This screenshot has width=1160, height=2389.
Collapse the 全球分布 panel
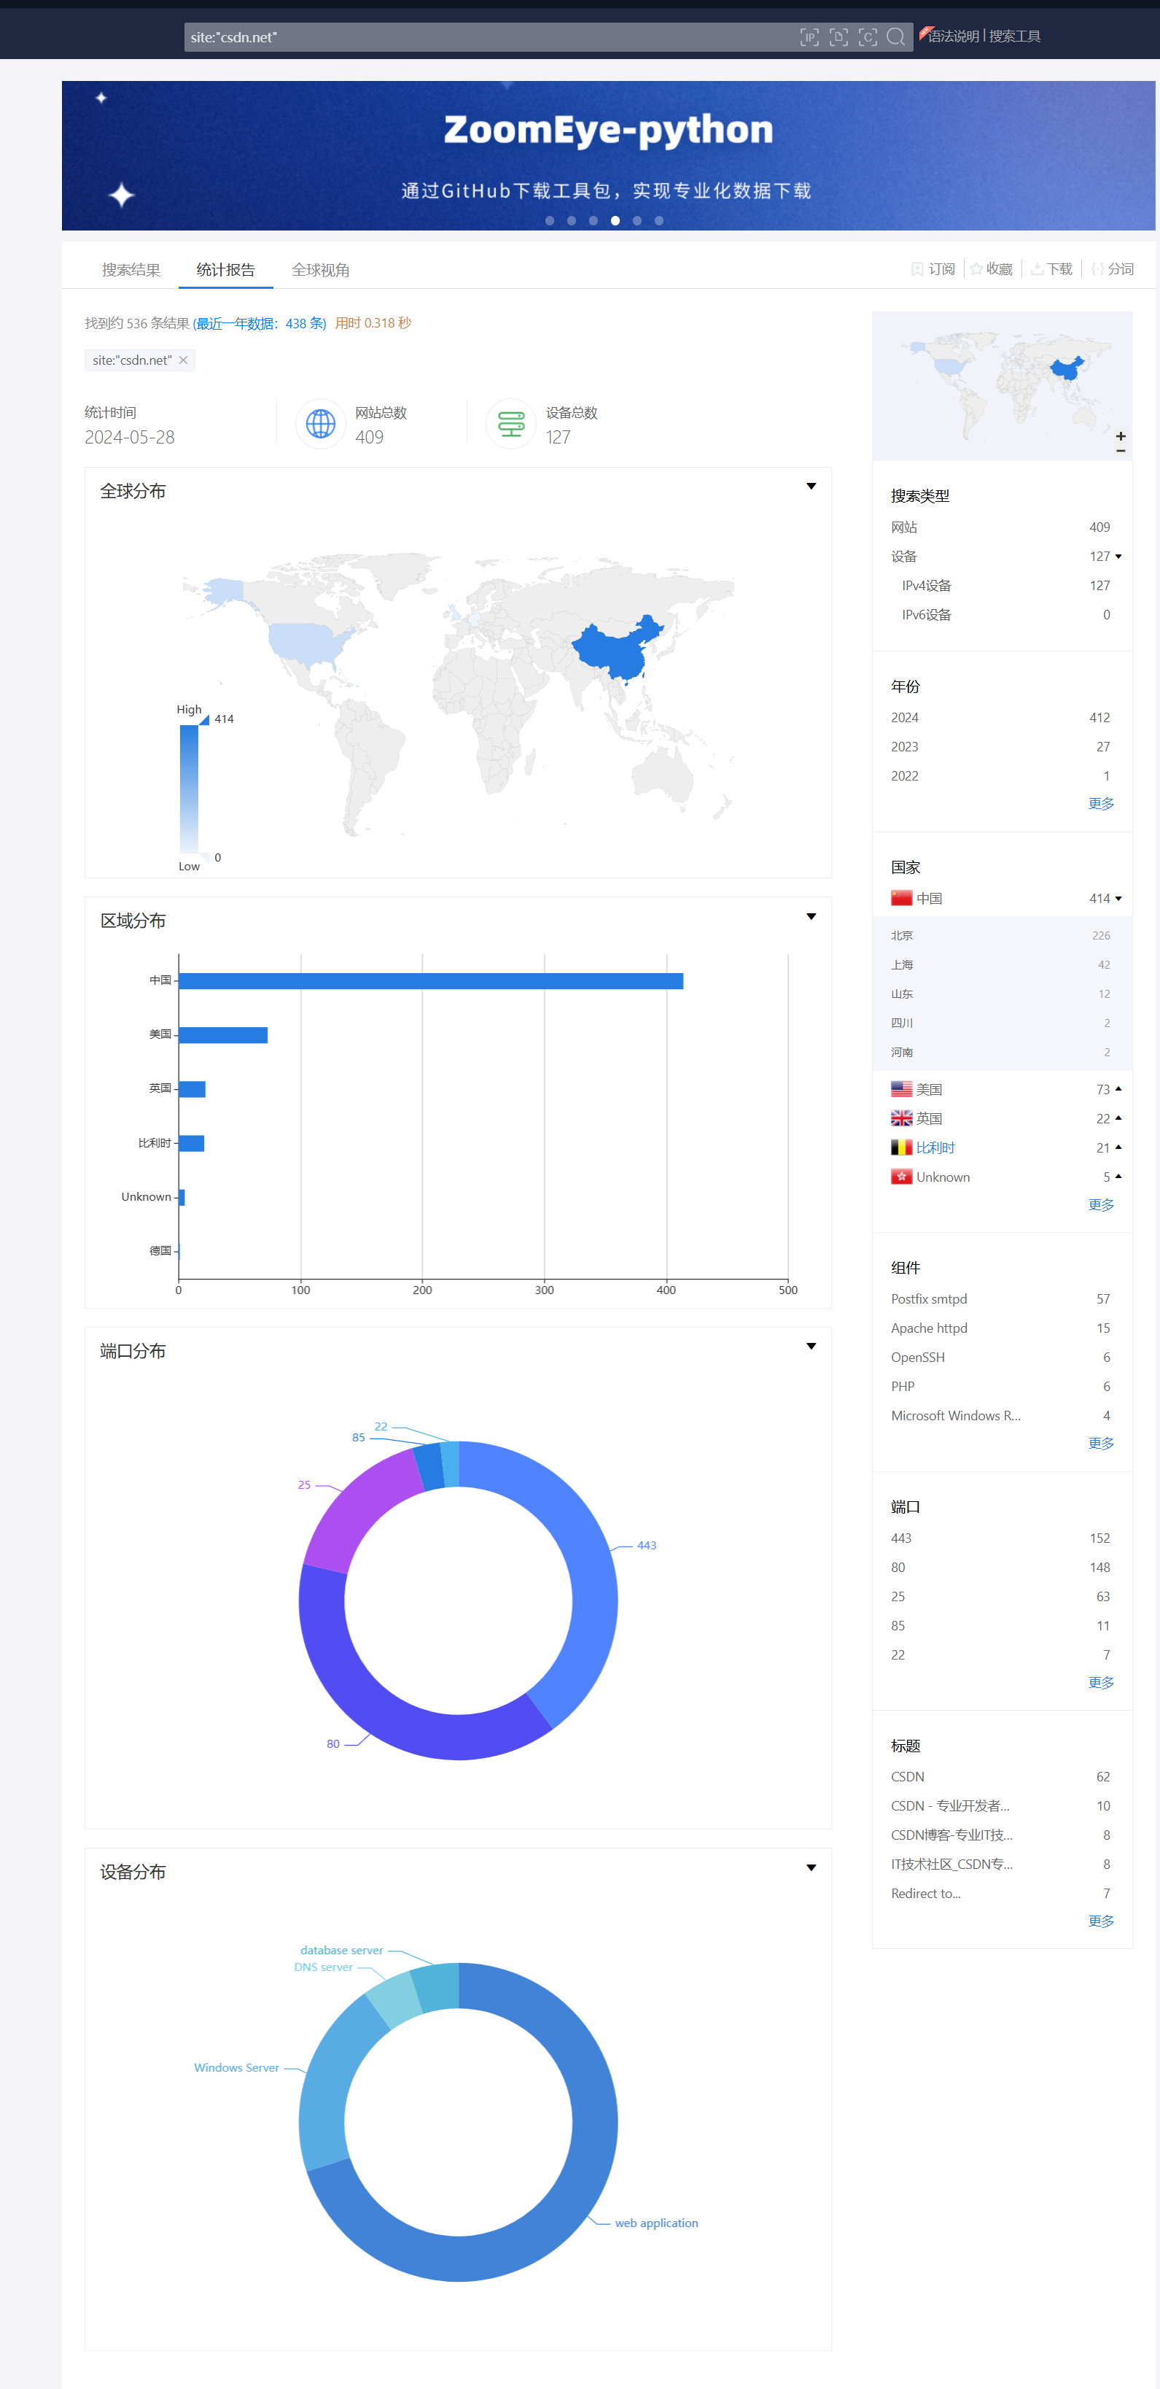pyautogui.click(x=811, y=486)
